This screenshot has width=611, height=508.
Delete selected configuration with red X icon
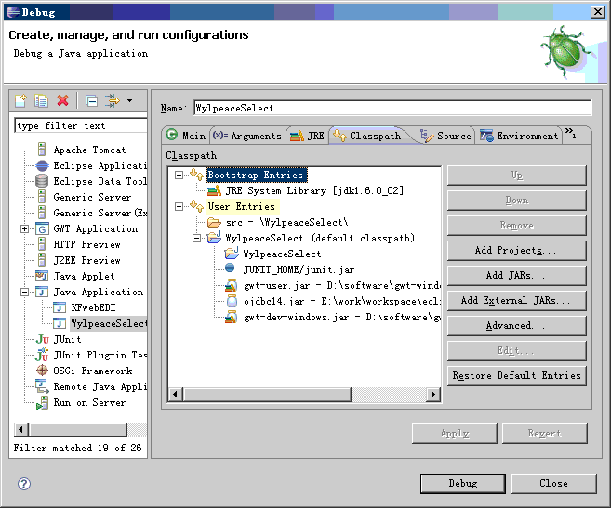click(x=62, y=101)
